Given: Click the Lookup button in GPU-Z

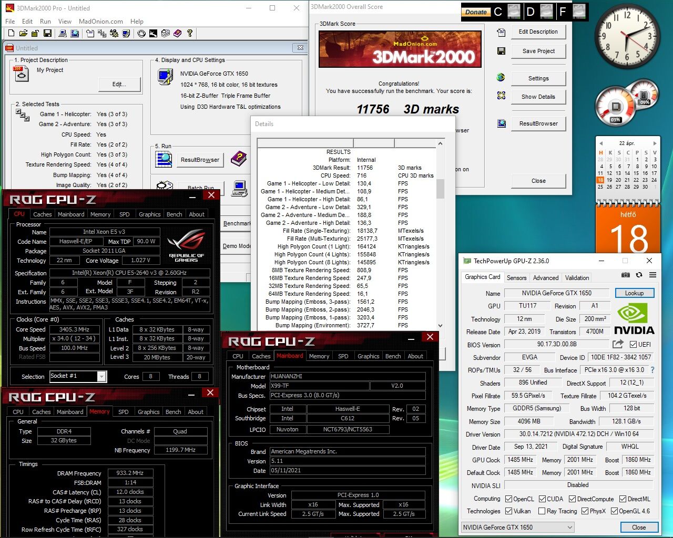Looking at the screenshot, I should coord(634,293).
